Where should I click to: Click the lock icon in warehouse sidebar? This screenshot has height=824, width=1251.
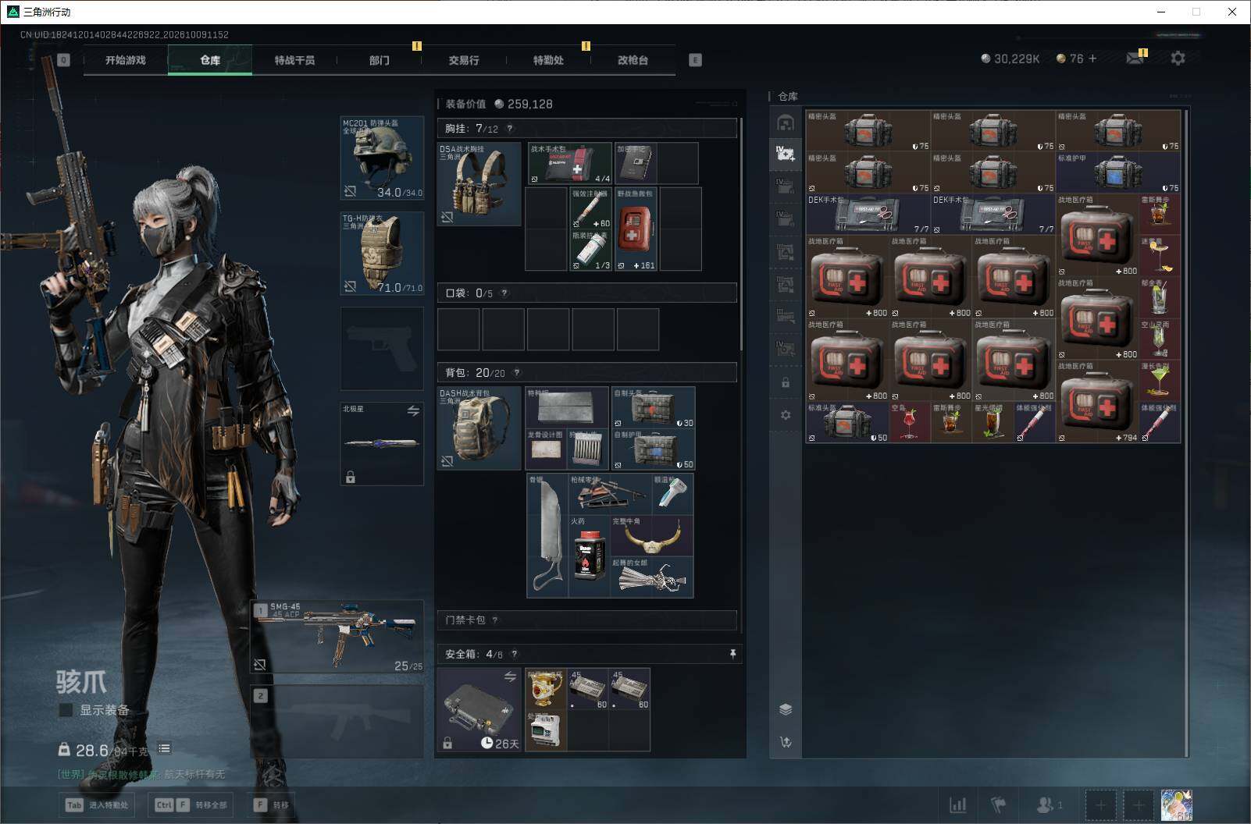coord(786,383)
